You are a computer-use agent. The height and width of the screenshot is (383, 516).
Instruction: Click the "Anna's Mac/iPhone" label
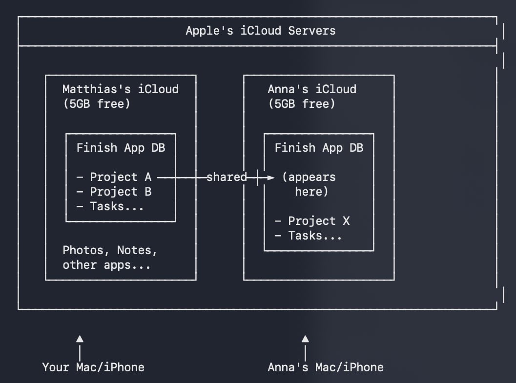click(x=326, y=367)
